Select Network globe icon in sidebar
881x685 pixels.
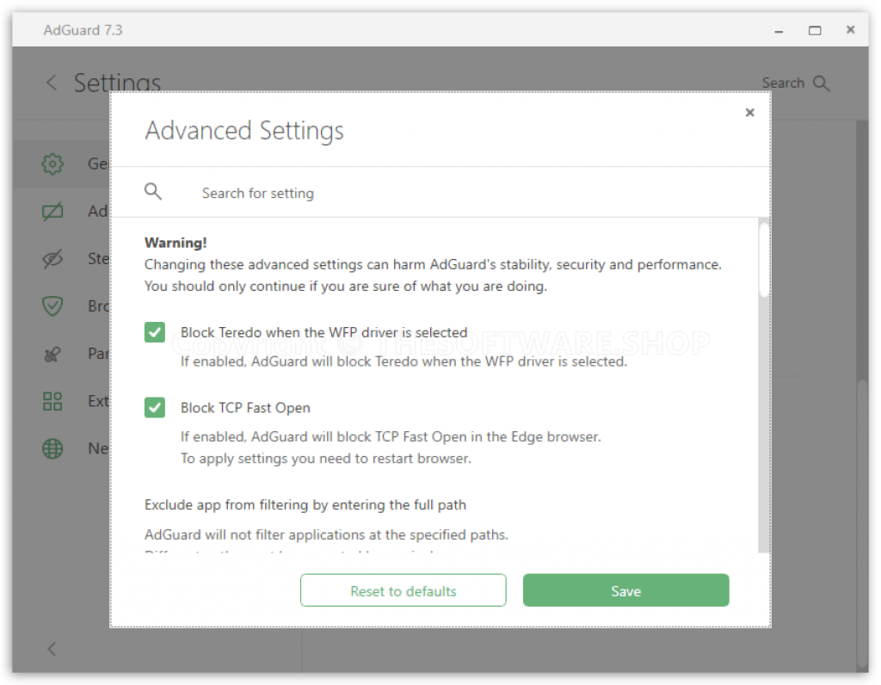52,448
